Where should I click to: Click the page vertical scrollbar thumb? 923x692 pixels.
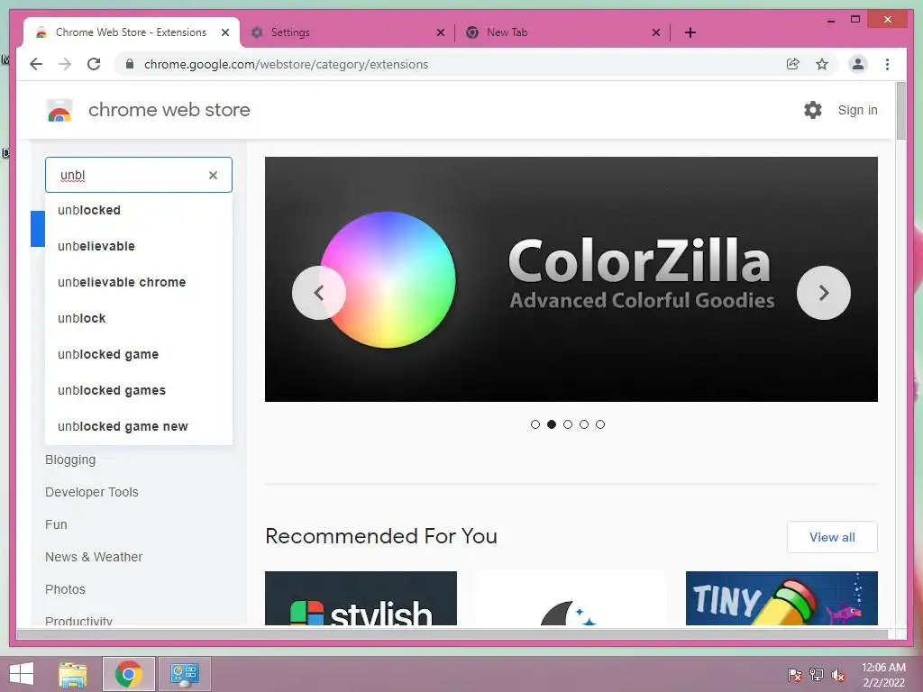tap(900, 111)
